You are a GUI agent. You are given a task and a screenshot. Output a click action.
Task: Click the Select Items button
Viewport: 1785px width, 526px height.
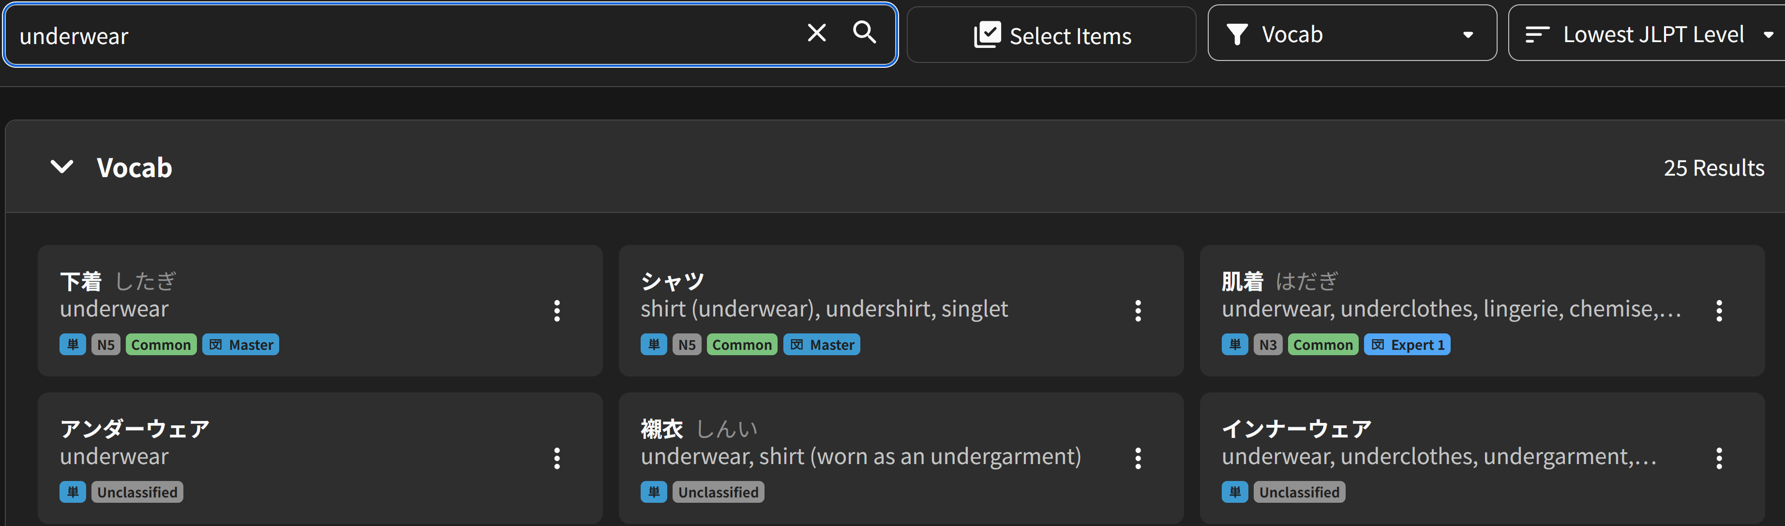(1051, 35)
